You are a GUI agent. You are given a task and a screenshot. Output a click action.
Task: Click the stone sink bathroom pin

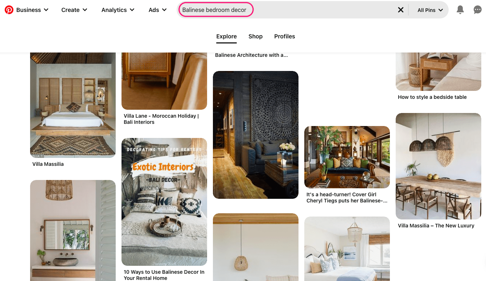tap(73, 230)
